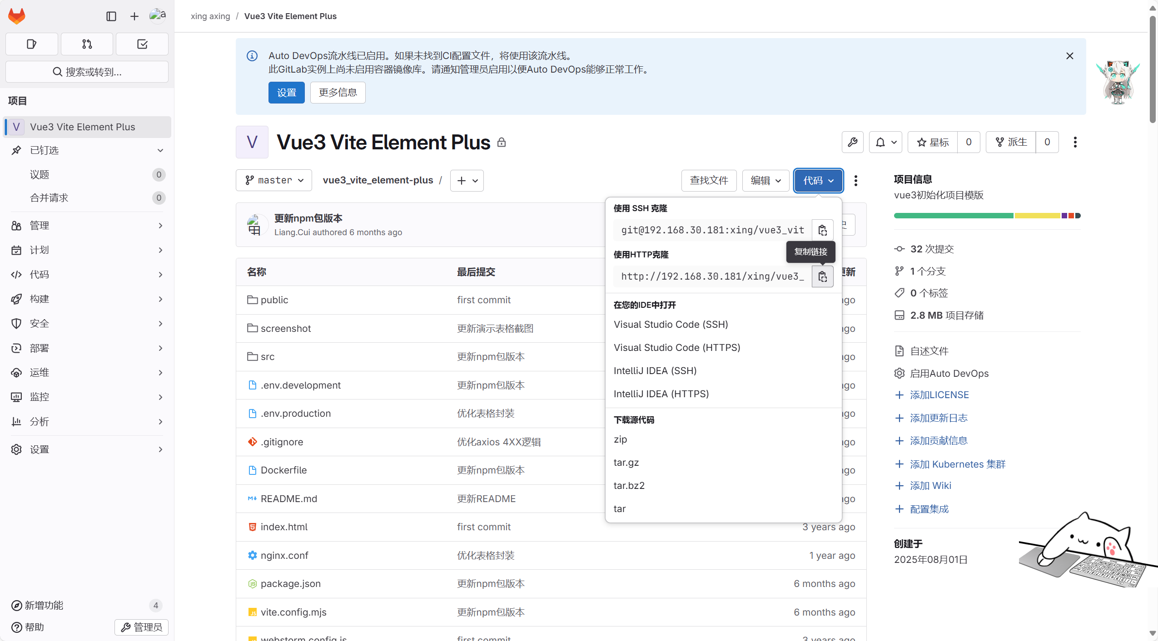Open the 帮助 help menu
This screenshot has height=641, width=1158.
28,627
